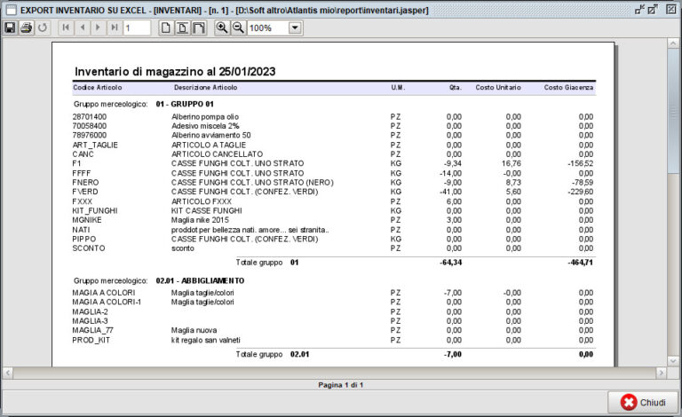Toggle fit width view
682x417 pixels.
[x=199, y=28]
